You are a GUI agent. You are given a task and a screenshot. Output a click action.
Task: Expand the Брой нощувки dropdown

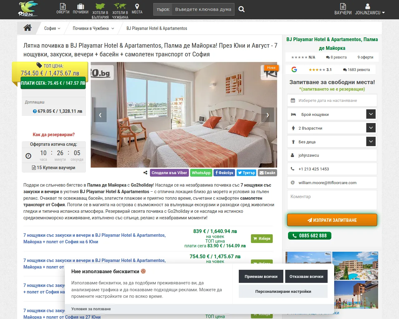coord(371,114)
